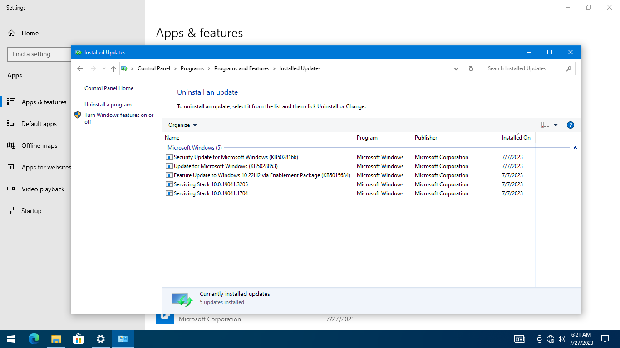Sort by the Program column header
The height and width of the screenshot is (348, 620).
coord(383,138)
